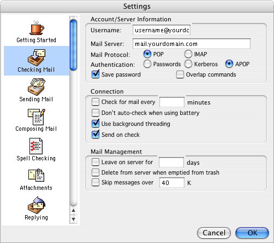Enable Overlap commands checkbox
Image resolution: width=274 pixels, height=243 pixels.
tap(180, 74)
